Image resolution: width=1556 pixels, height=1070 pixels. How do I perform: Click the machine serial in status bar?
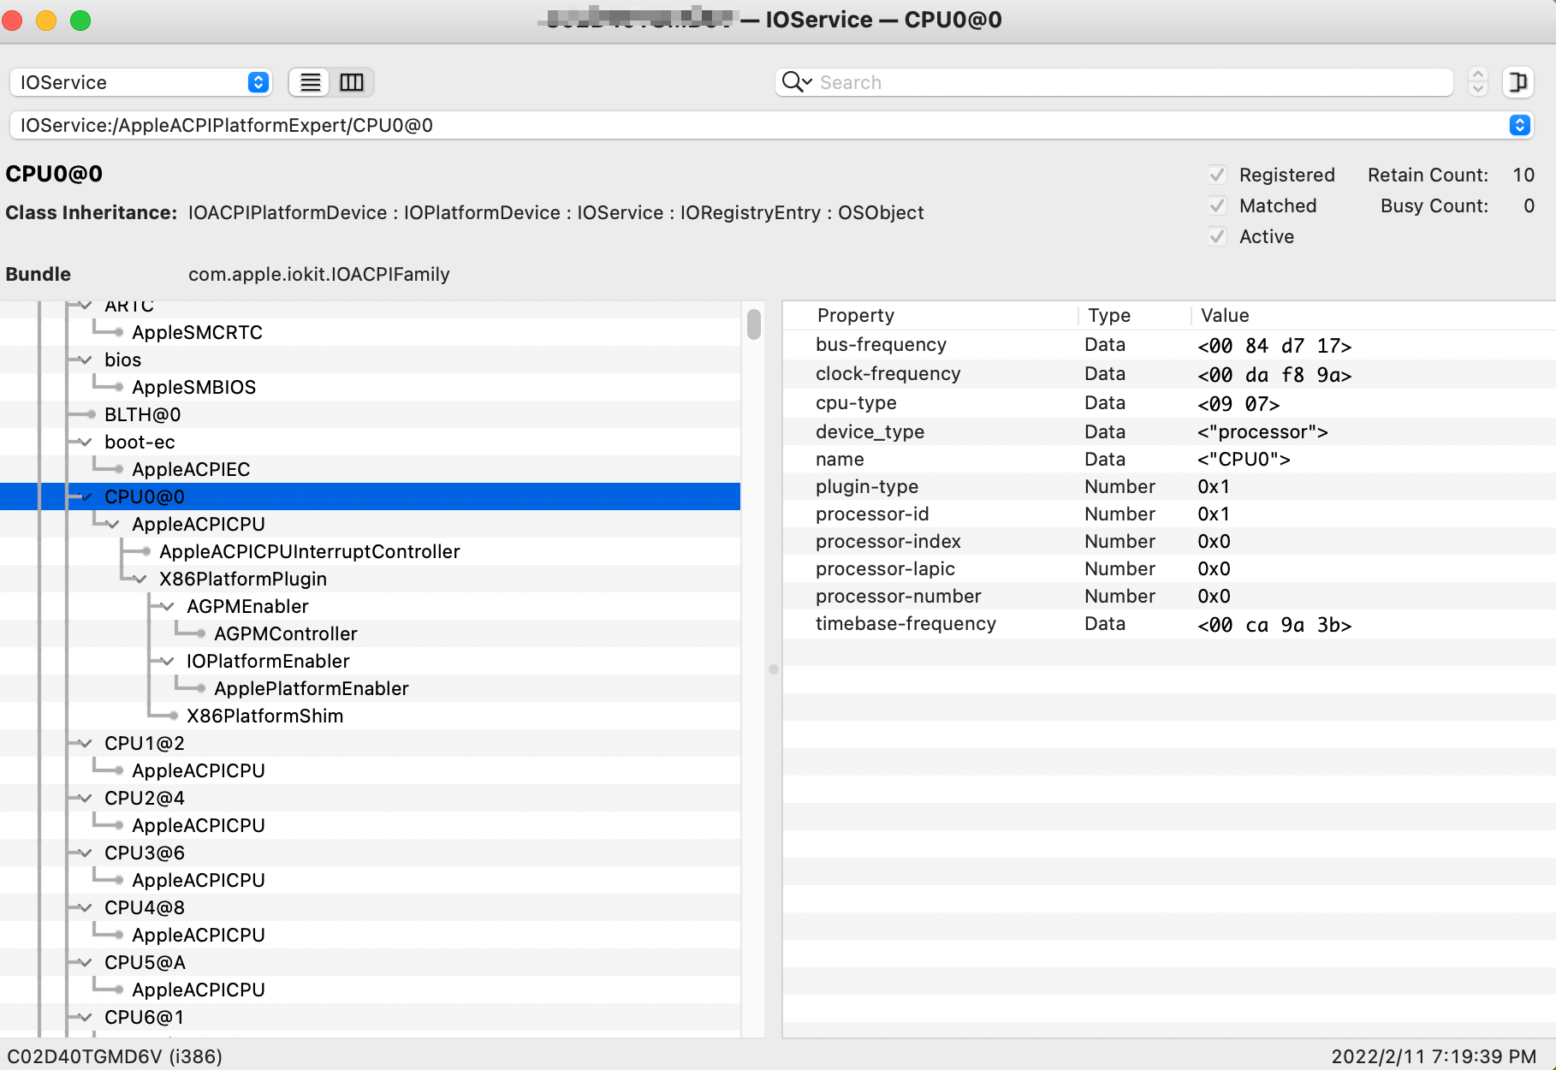115,1056
